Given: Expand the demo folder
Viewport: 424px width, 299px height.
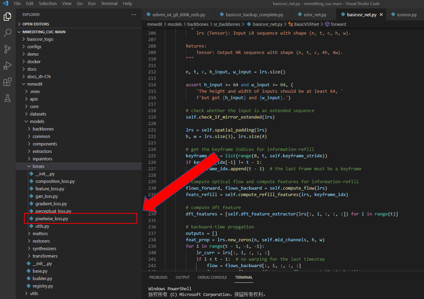Looking at the screenshot, I should click(x=79, y=54).
